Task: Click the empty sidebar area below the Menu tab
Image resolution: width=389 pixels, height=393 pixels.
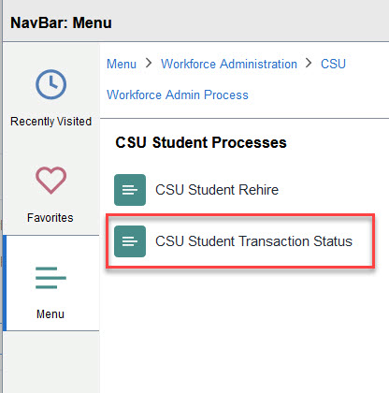Action: [x=51, y=362]
